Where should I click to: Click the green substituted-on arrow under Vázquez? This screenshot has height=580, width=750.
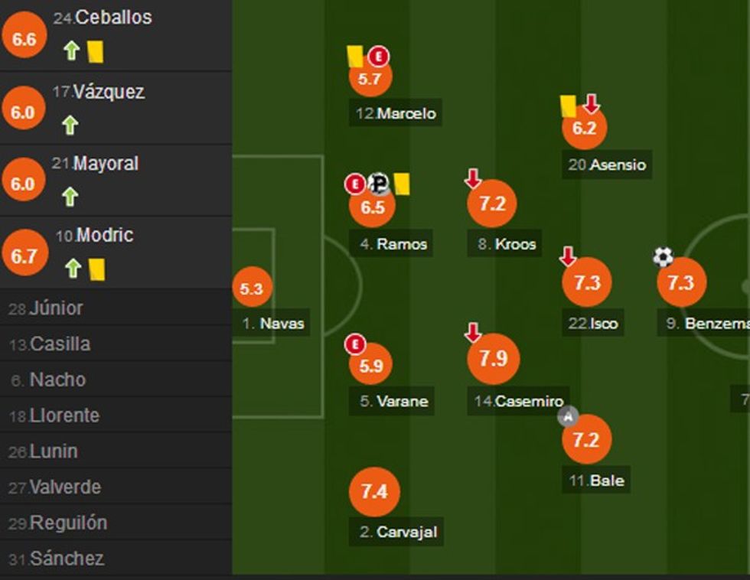(70, 124)
